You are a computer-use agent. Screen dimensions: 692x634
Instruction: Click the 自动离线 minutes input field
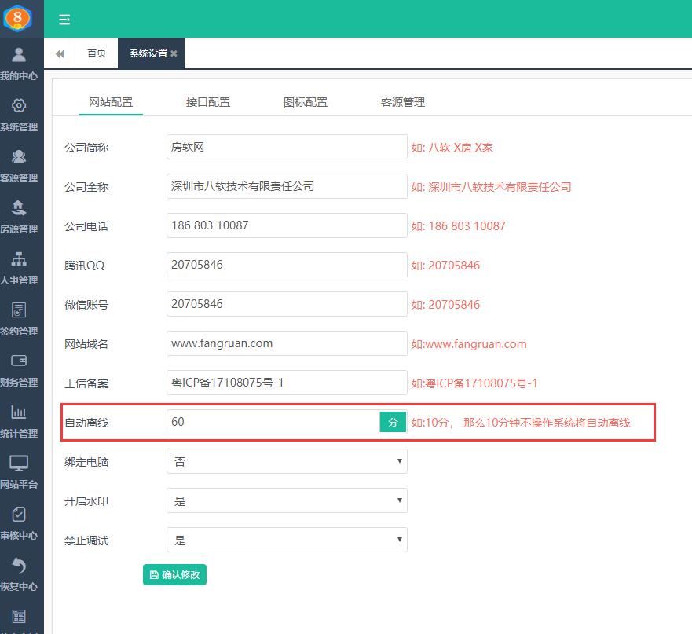(273, 422)
